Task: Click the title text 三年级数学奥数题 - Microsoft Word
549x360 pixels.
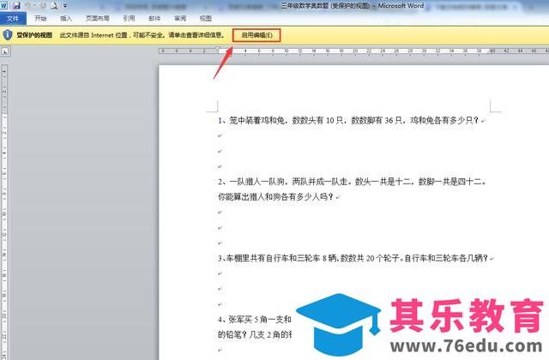Action: click(353, 6)
